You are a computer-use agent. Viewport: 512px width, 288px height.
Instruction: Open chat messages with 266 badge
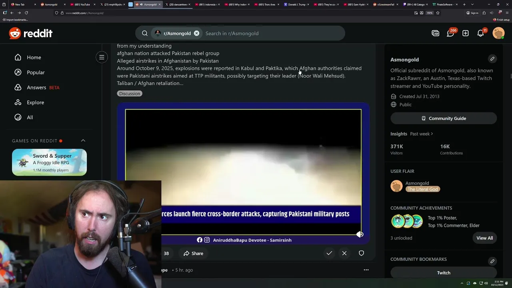pos(451,33)
